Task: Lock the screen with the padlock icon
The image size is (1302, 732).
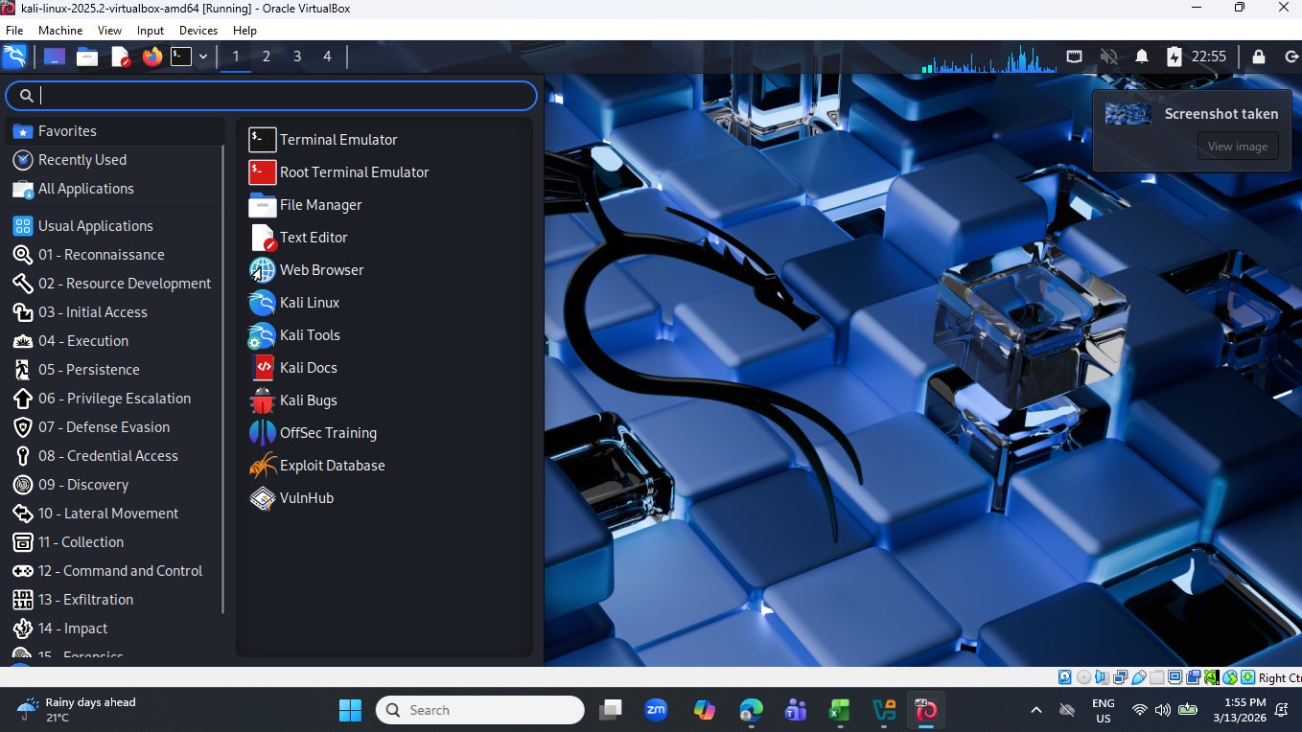Action: [x=1259, y=57]
